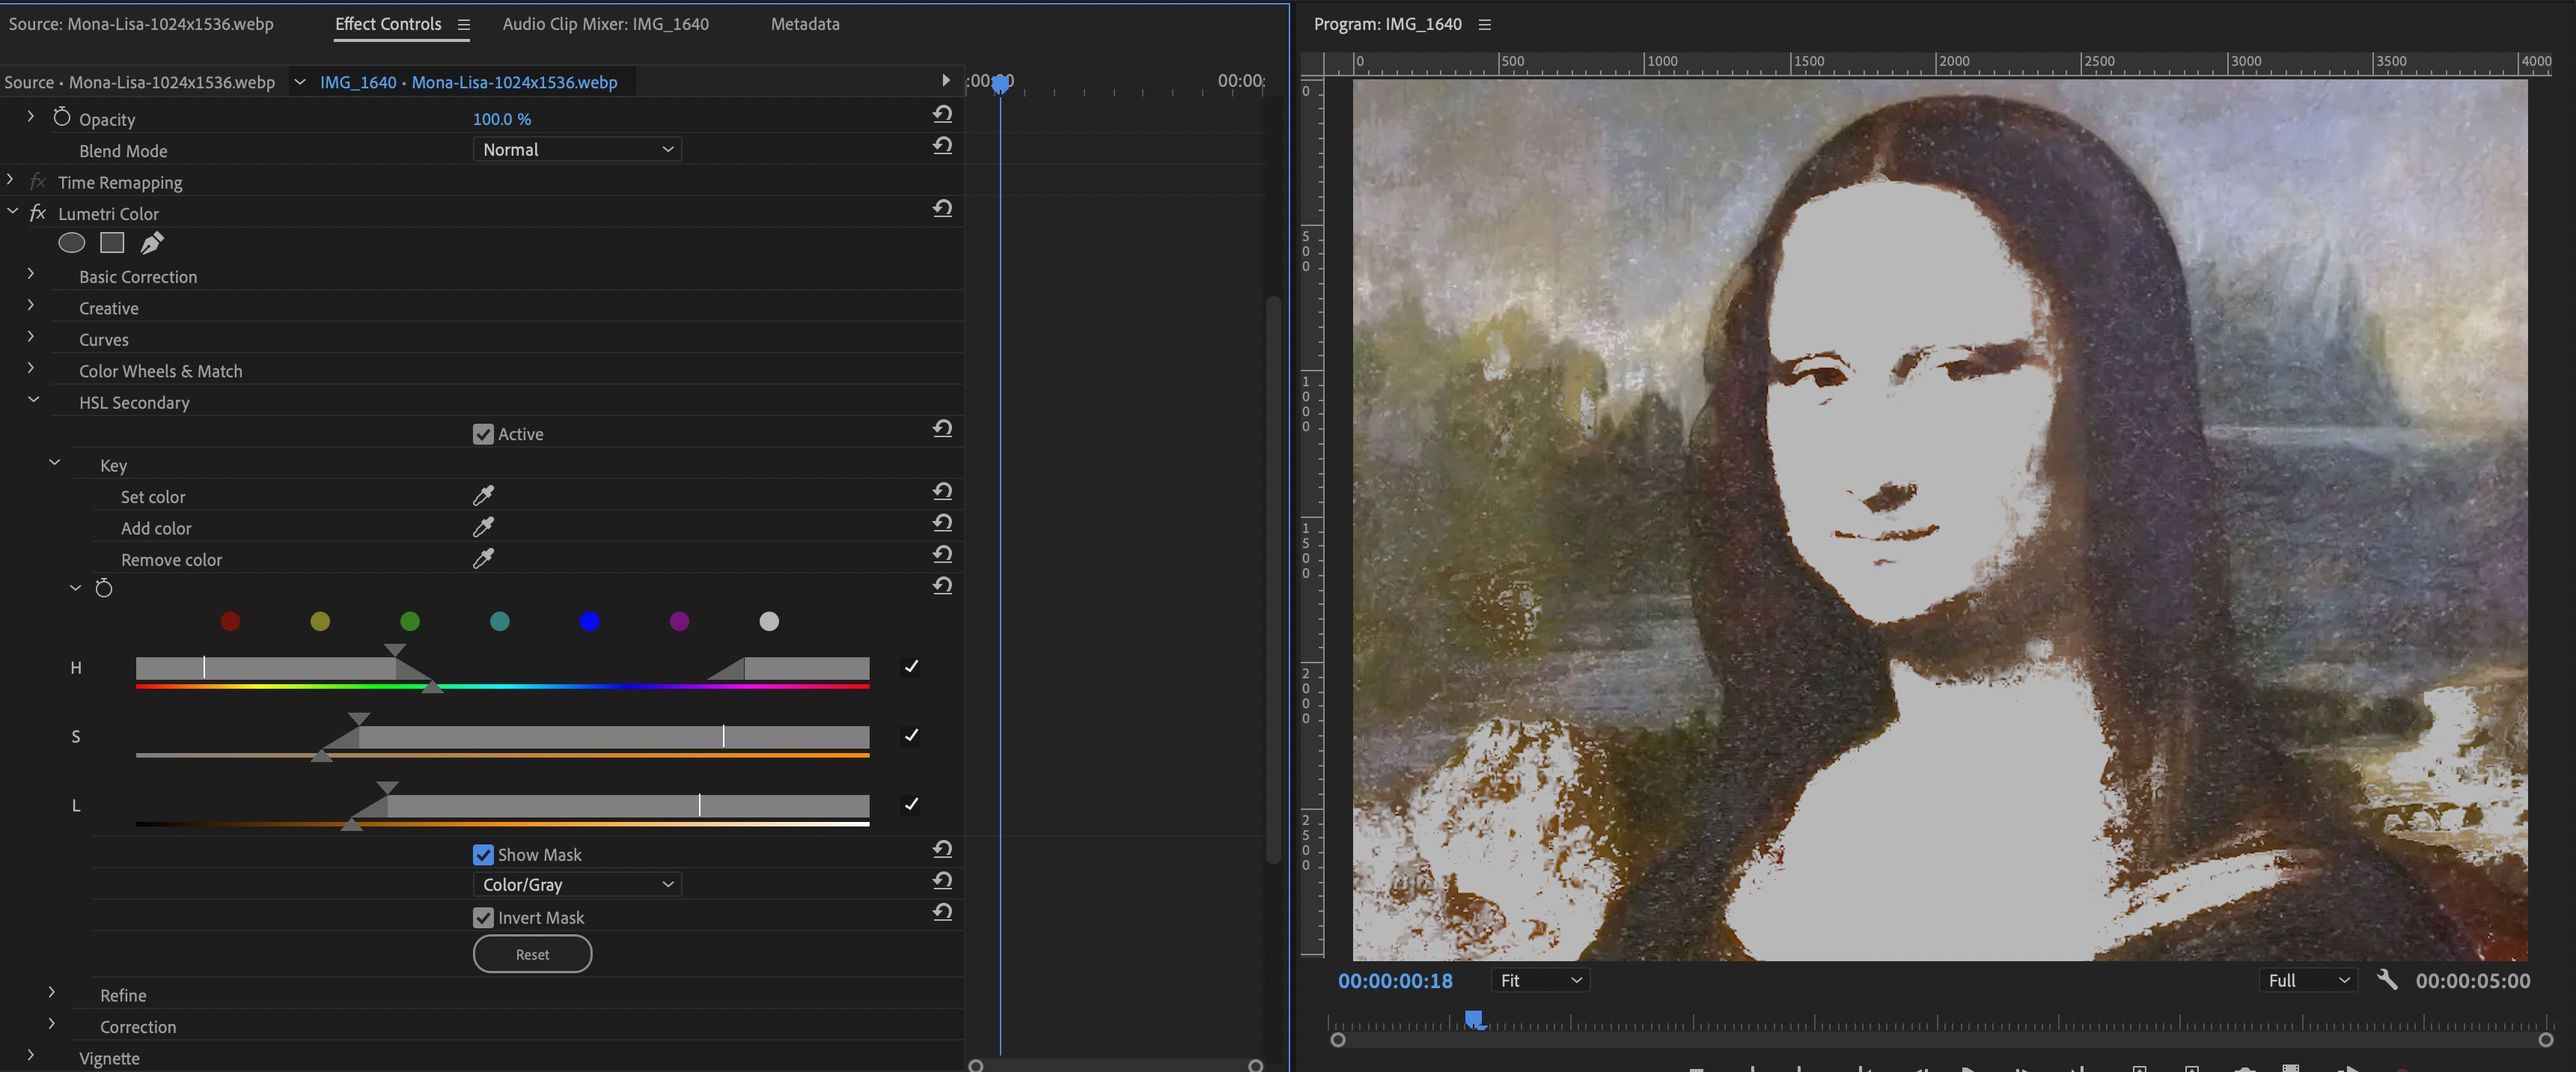Click the blue 100.0 % opacity value

pos(502,118)
